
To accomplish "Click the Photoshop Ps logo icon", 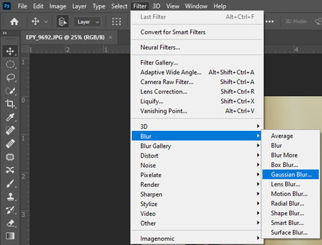I will click(6, 6).
